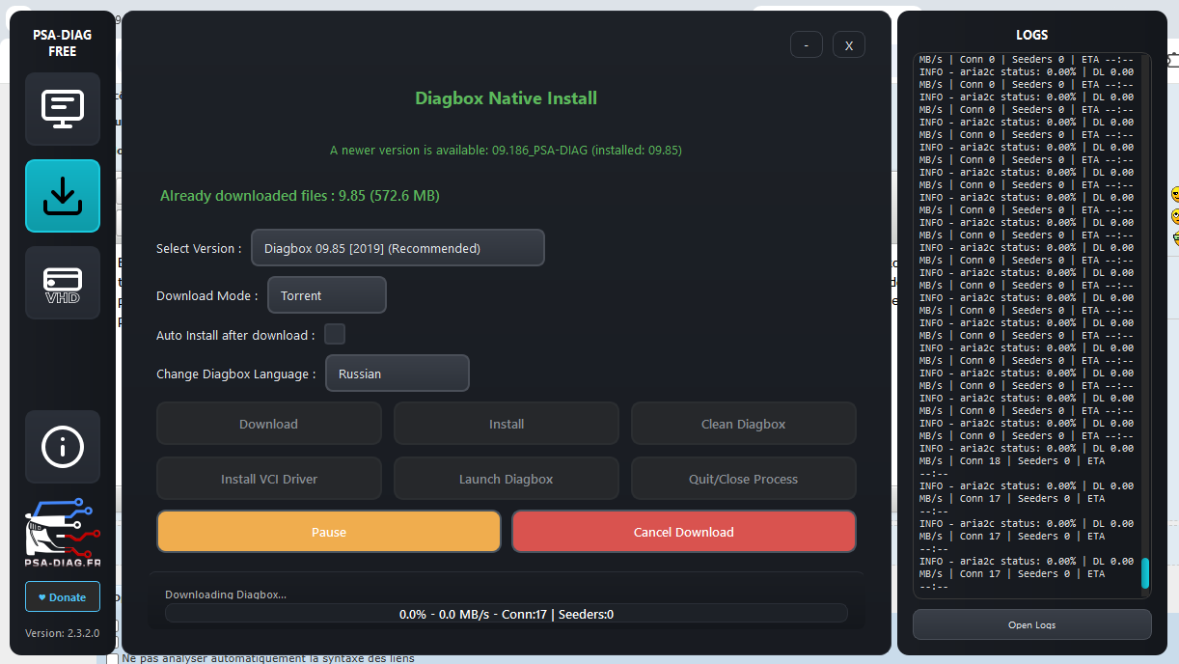Click the newer version available notice
The height and width of the screenshot is (664, 1179).
click(x=507, y=151)
